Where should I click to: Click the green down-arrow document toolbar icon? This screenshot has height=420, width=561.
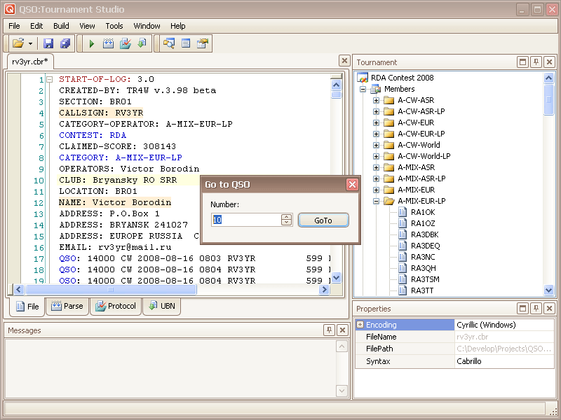point(142,43)
